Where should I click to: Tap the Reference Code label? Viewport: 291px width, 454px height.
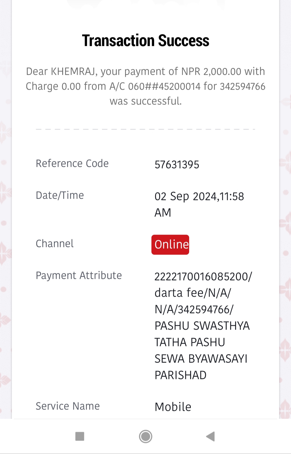pos(72,164)
